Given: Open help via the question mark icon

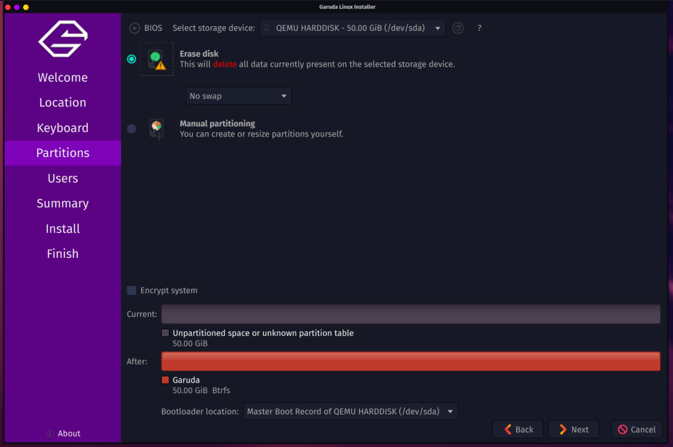Looking at the screenshot, I should coord(479,28).
